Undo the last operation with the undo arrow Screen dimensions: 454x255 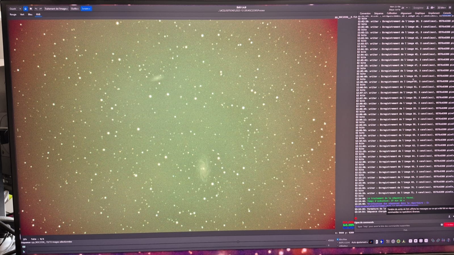pos(36,9)
